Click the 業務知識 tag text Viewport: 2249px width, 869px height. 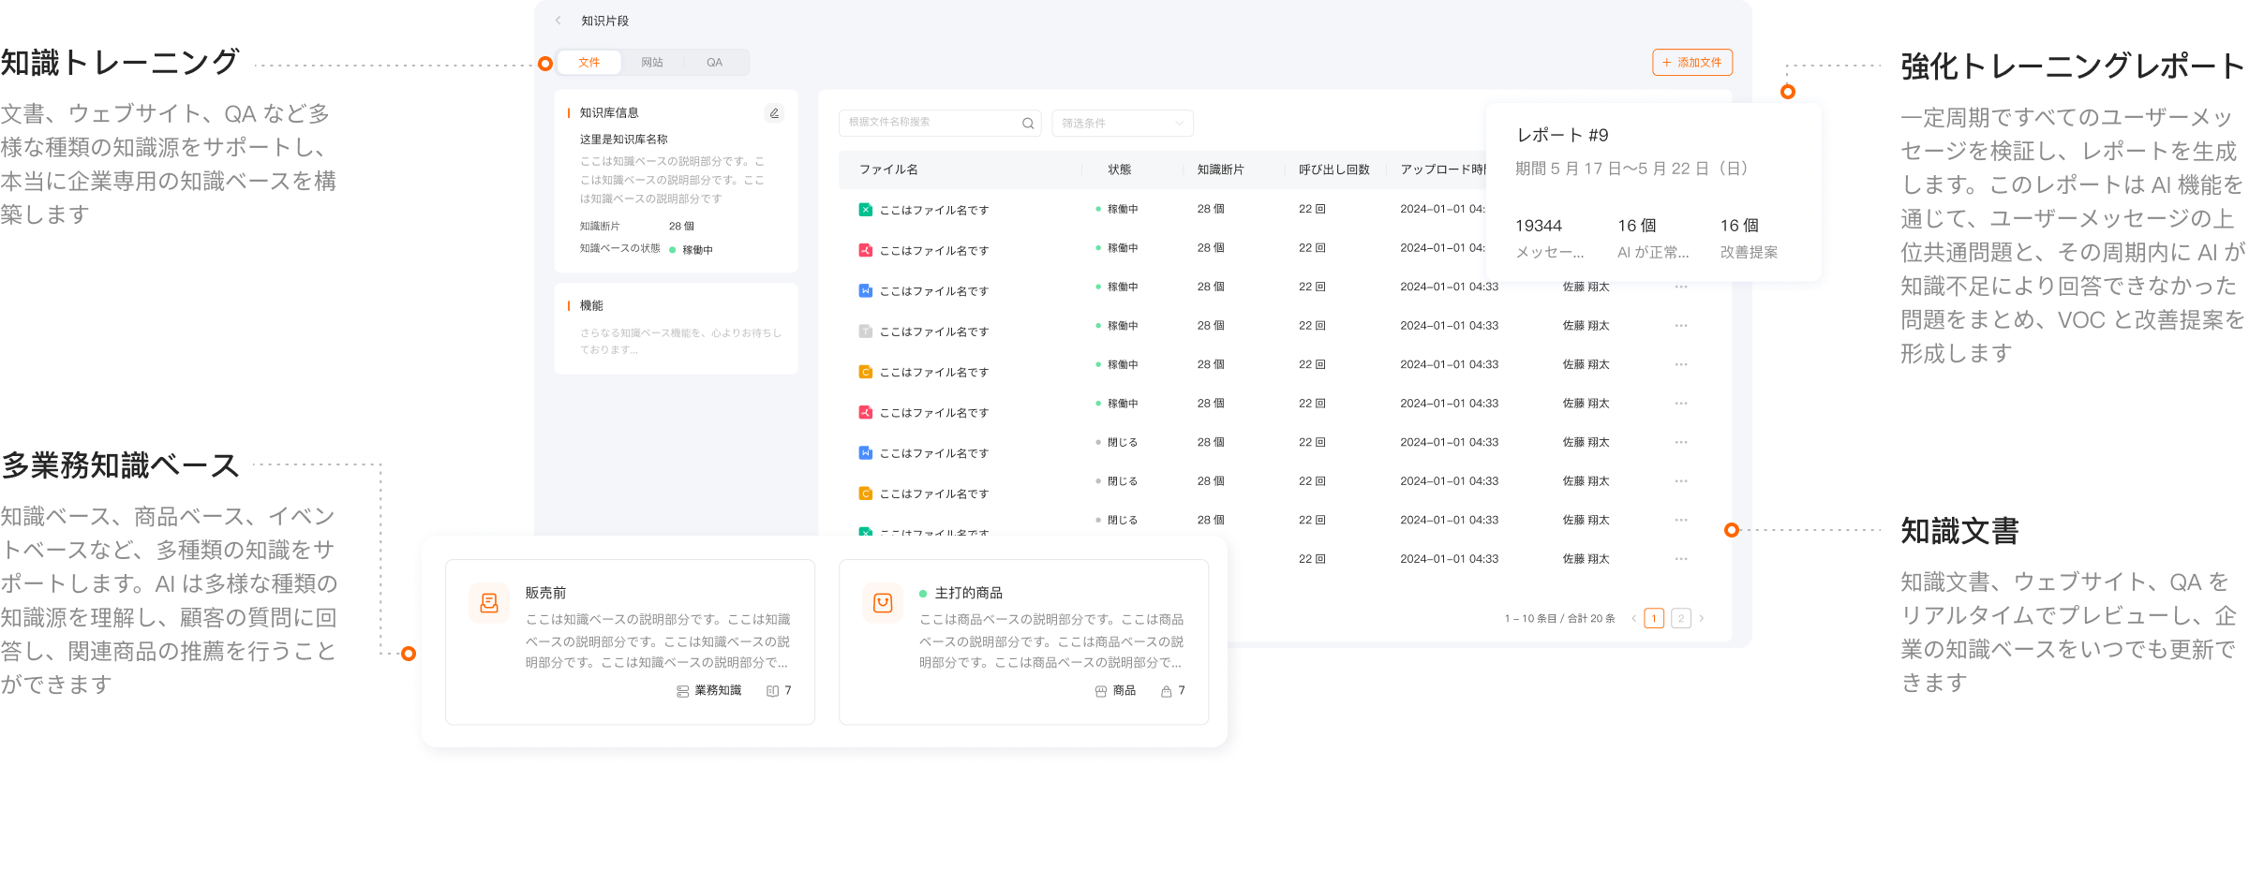(718, 690)
